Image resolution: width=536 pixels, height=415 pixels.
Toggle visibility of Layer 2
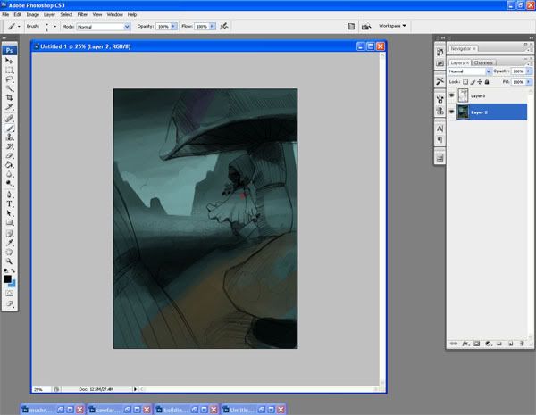click(451, 112)
